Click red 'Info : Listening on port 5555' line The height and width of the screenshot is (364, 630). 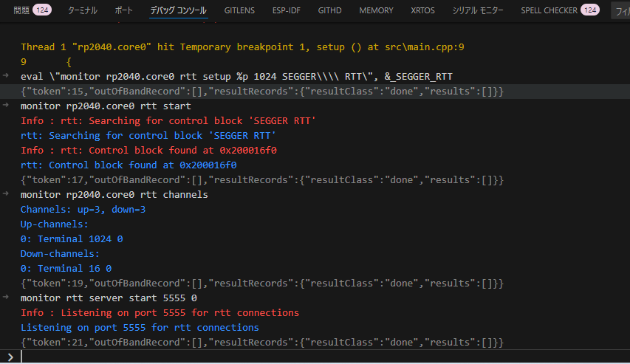[160, 313]
